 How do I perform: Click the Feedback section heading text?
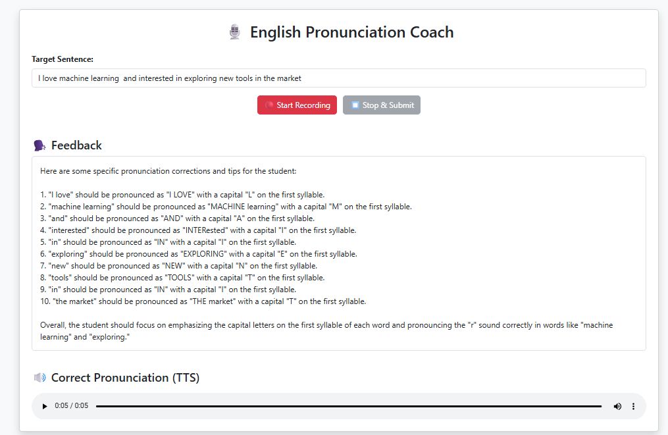(76, 145)
